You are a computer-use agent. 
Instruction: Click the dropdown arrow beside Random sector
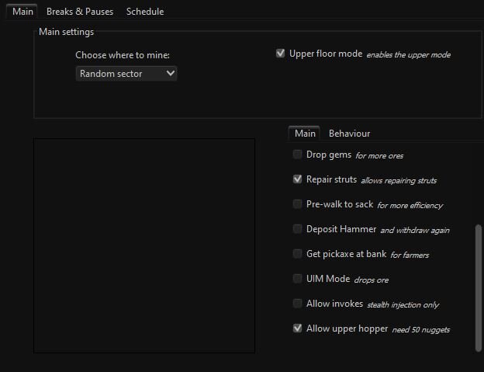click(x=171, y=74)
